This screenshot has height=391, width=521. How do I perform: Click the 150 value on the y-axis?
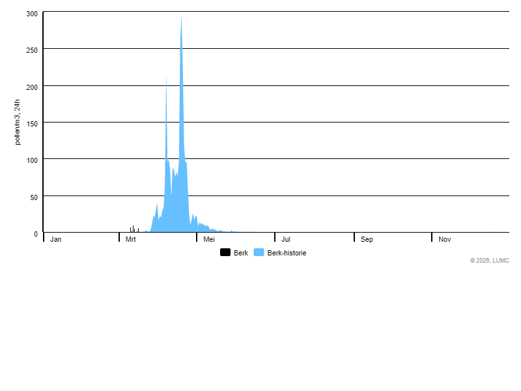[33, 123]
